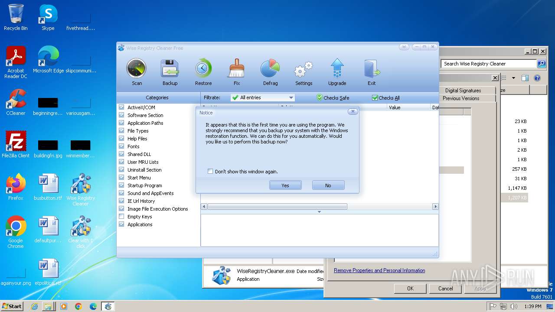555x312 pixels.
Task: Toggle Startup Program category
Action: coord(121,185)
